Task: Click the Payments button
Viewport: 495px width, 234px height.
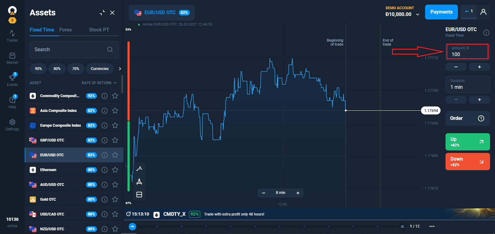Action: pyautogui.click(x=441, y=12)
